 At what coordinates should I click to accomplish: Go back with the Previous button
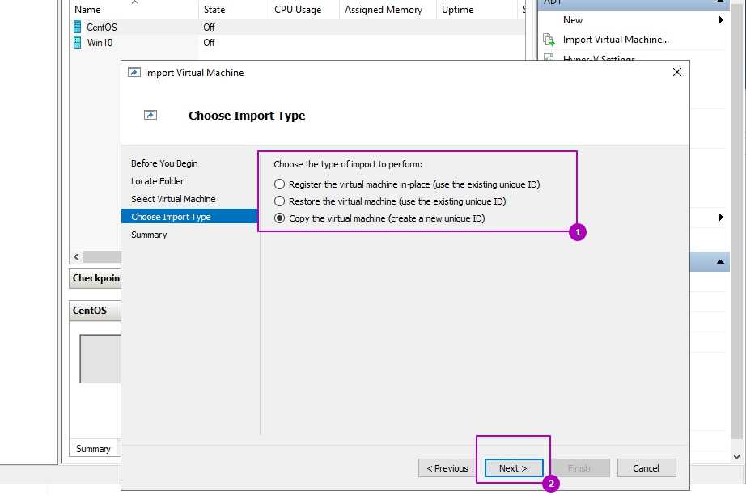(x=447, y=468)
